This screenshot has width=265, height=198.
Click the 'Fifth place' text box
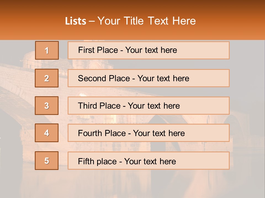pyautogui.click(x=149, y=161)
